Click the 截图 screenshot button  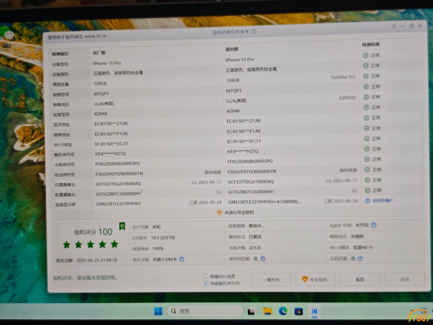(360, 279)
